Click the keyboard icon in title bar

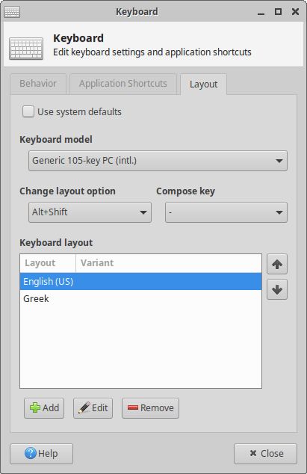click(x=12, y=12)
